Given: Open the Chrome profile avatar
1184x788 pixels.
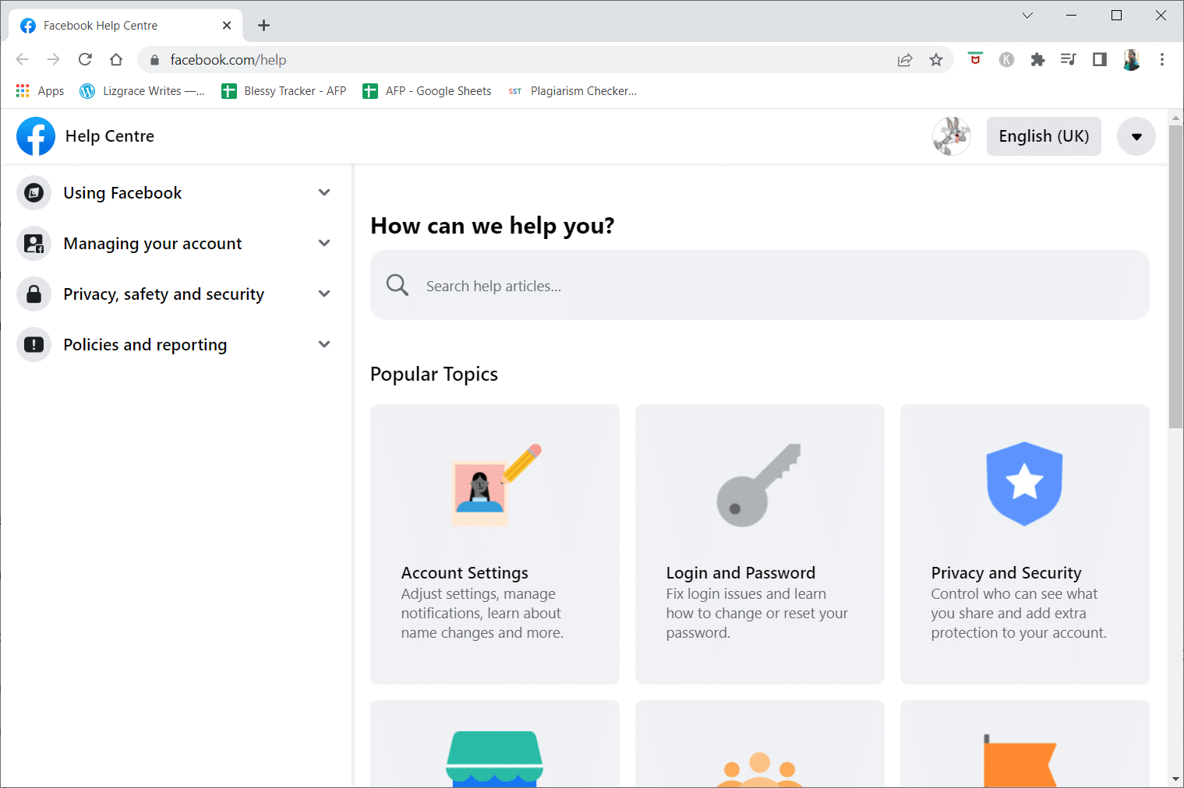Looking at the screenshot, I should pos(1131,59).
